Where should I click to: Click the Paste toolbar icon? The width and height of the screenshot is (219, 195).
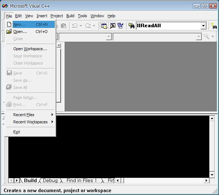click(63, 26)
